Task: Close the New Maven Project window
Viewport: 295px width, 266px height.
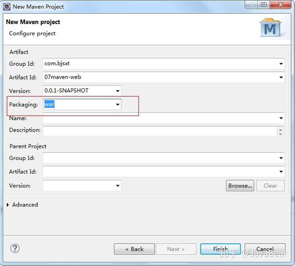Action: [x=280, y=5]
